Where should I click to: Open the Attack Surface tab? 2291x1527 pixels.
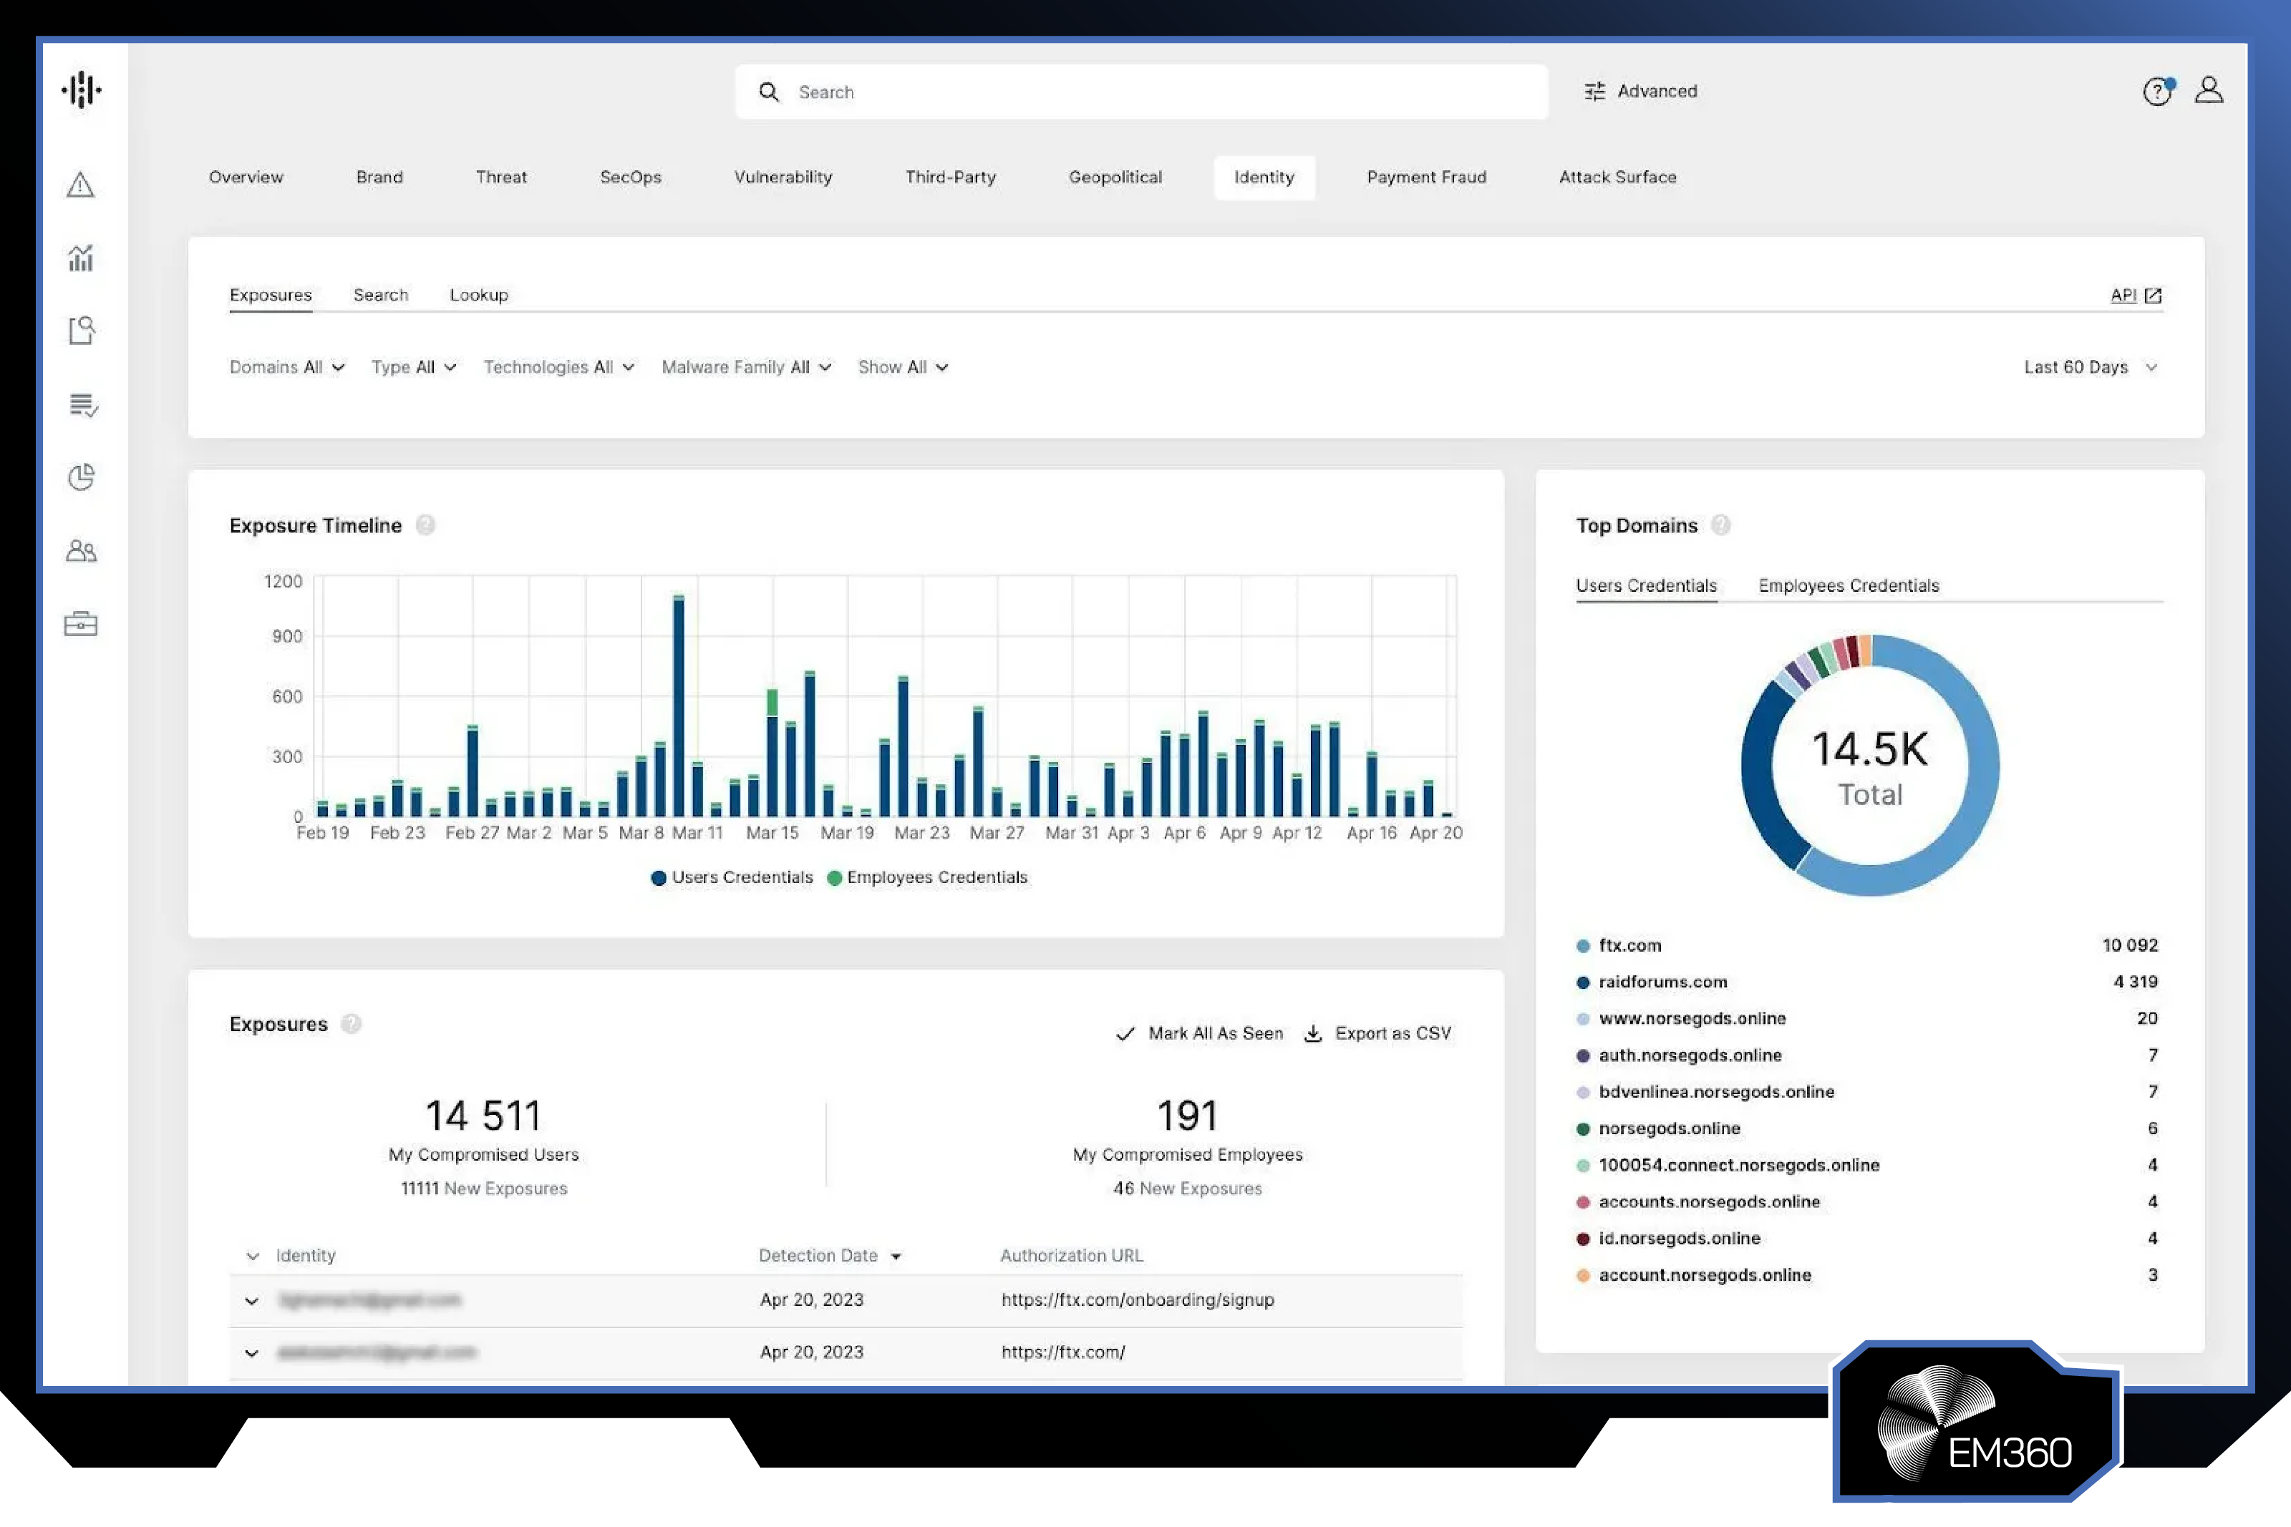[1617, 177]
